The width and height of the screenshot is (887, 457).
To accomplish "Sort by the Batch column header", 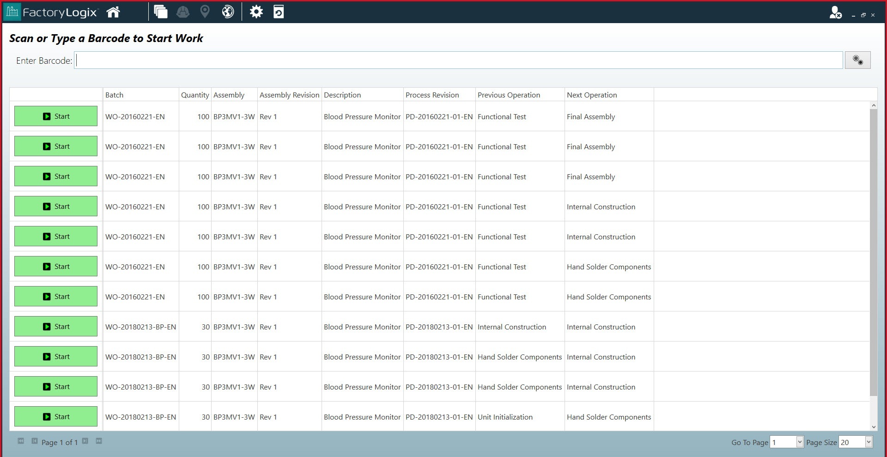I will tap(114, 95).
